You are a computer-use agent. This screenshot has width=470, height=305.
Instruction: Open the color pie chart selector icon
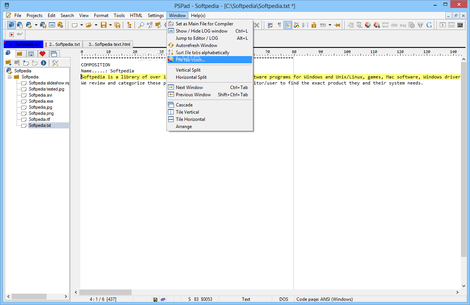point(368,25)
